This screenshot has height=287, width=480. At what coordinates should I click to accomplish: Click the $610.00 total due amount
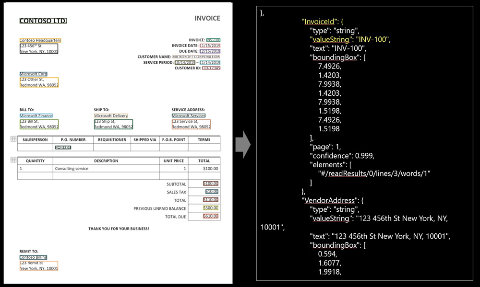(210, 217)
